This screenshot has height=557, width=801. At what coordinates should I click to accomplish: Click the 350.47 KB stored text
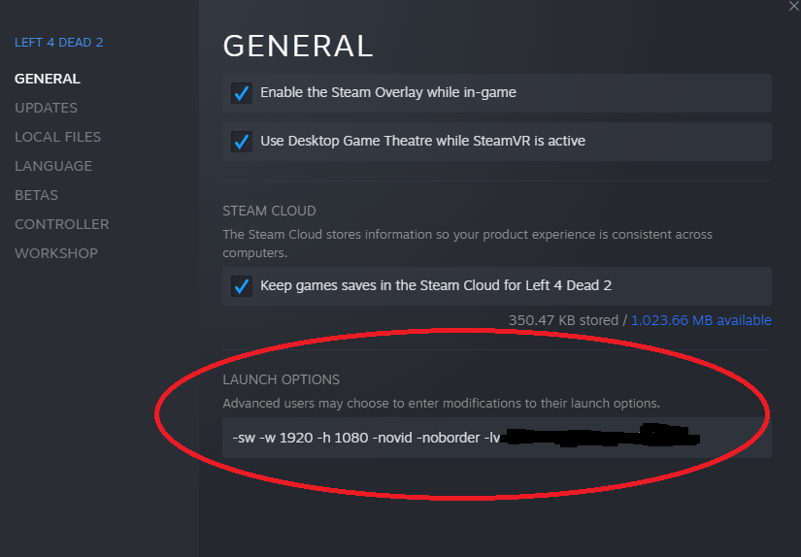point(564,320)
